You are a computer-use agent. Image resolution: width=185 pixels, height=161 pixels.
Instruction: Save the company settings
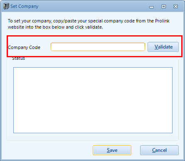click(x=112, y=150)
